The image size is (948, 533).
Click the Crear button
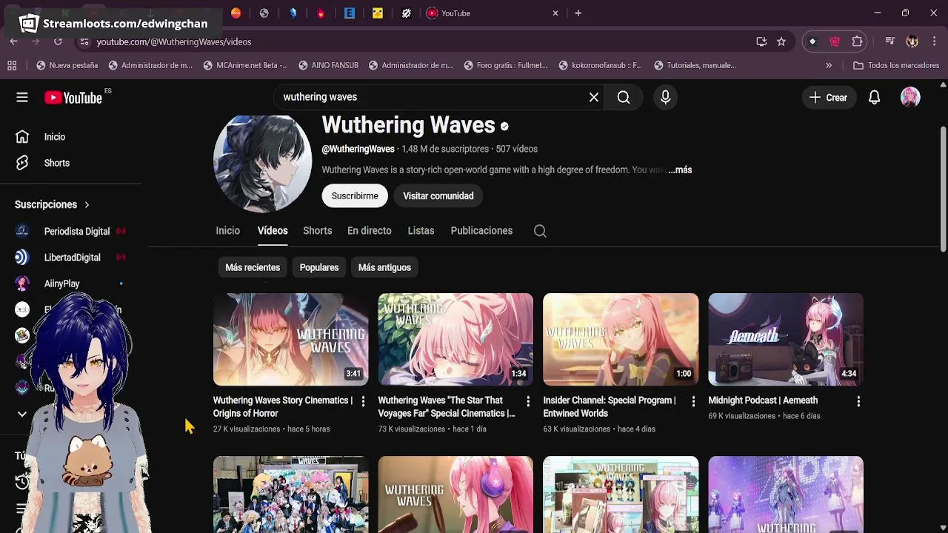pyautogui.click(x=828, y=97)
